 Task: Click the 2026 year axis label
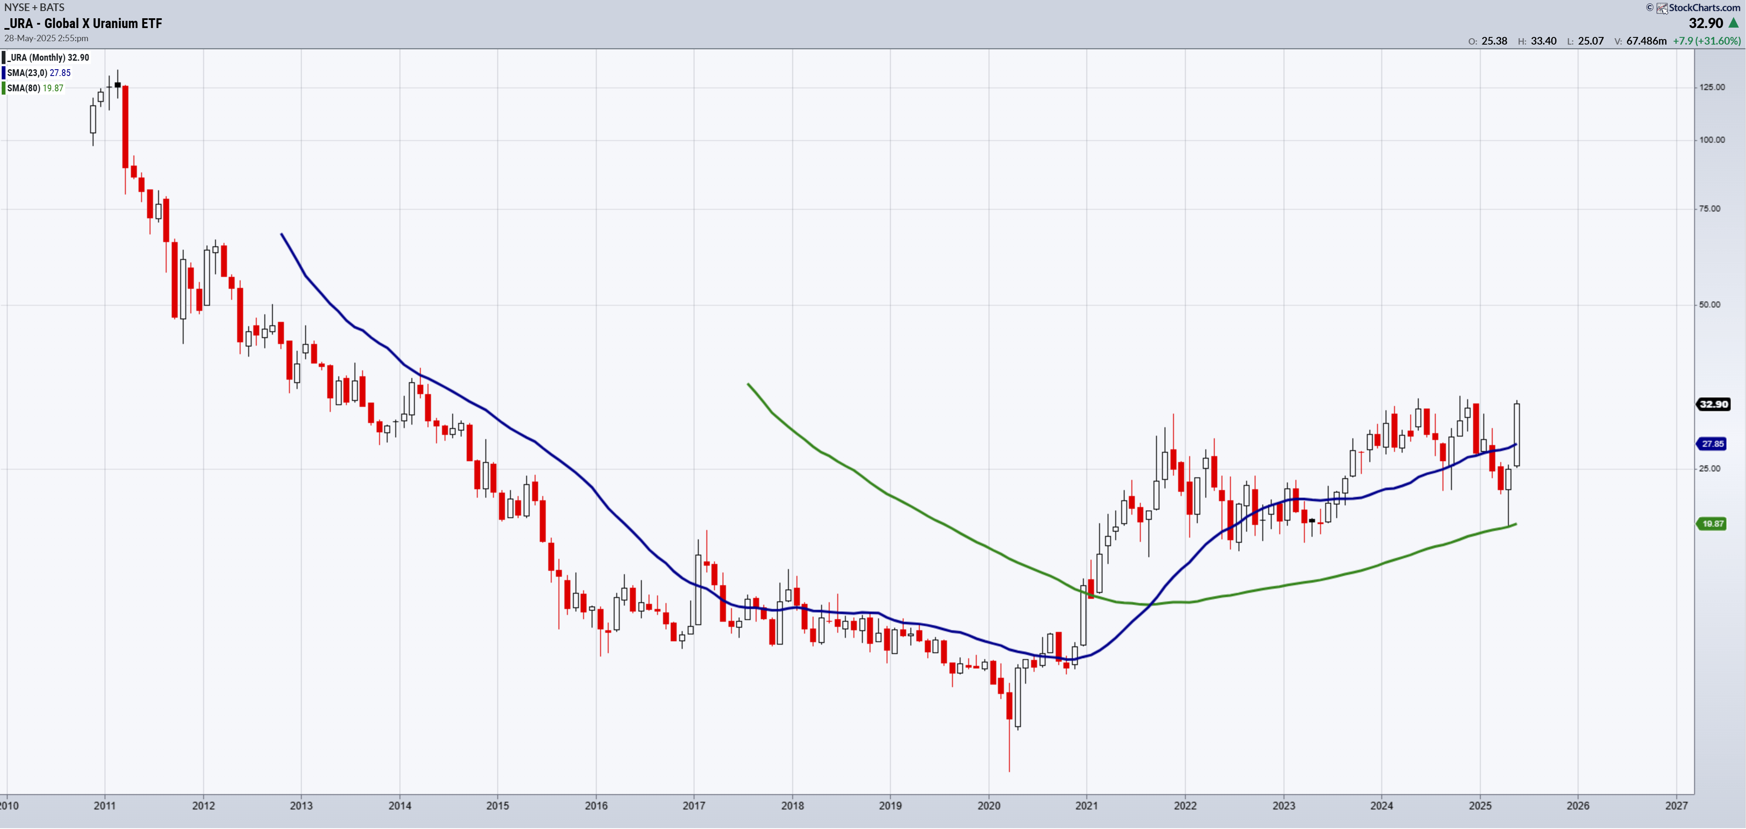point(1578,806)
